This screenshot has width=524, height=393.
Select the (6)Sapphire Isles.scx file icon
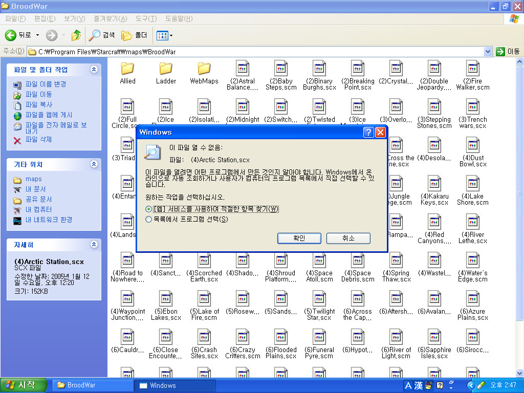coord(434,338)
